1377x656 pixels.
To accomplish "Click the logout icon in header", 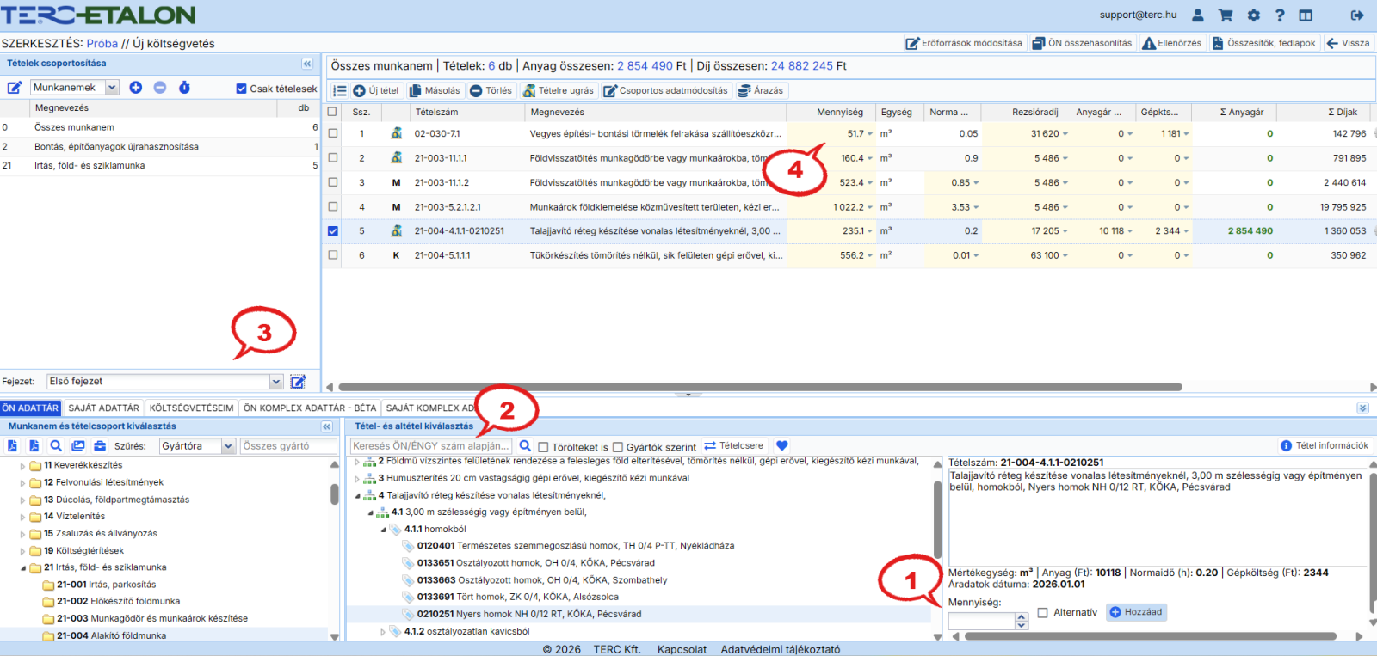I will tap(1357, 15).
